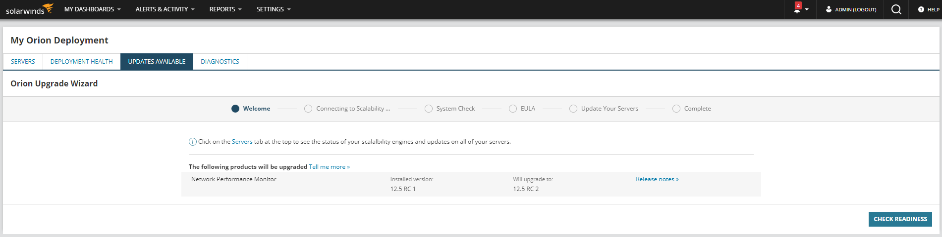Open the notifications bell icon
The width and height of the screenshot is (942, 237).
tap(797, 9)
